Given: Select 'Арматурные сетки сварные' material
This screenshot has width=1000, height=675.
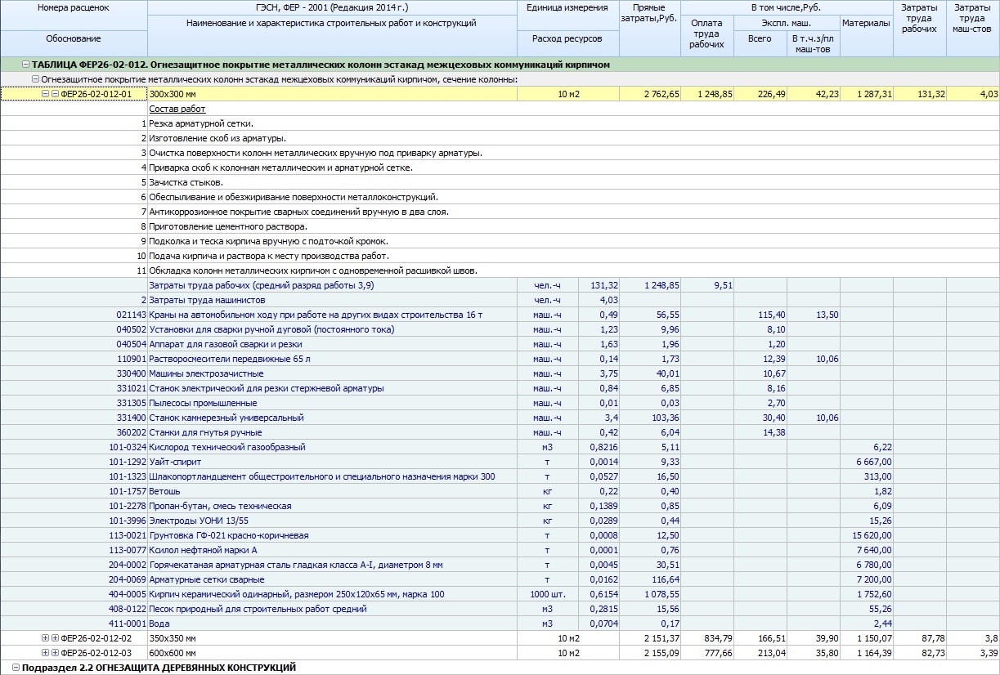Looking at the screenshot, I should [205, 579].
